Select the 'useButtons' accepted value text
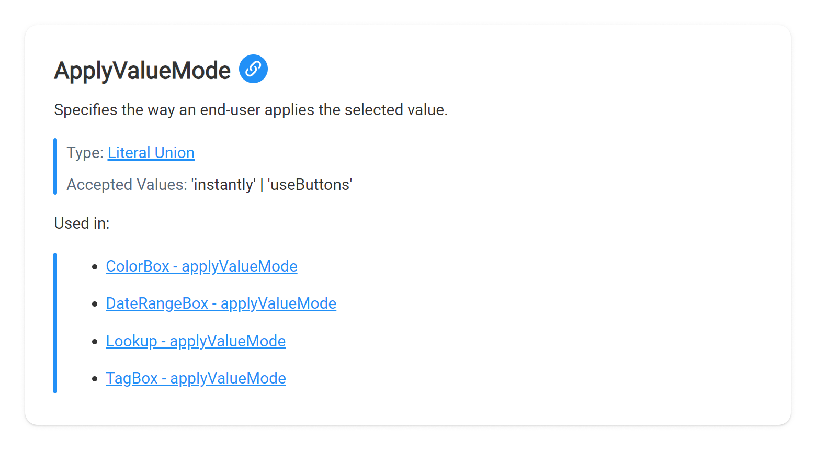The width and height of the screenshot is (816, 450). click(310, 185)
